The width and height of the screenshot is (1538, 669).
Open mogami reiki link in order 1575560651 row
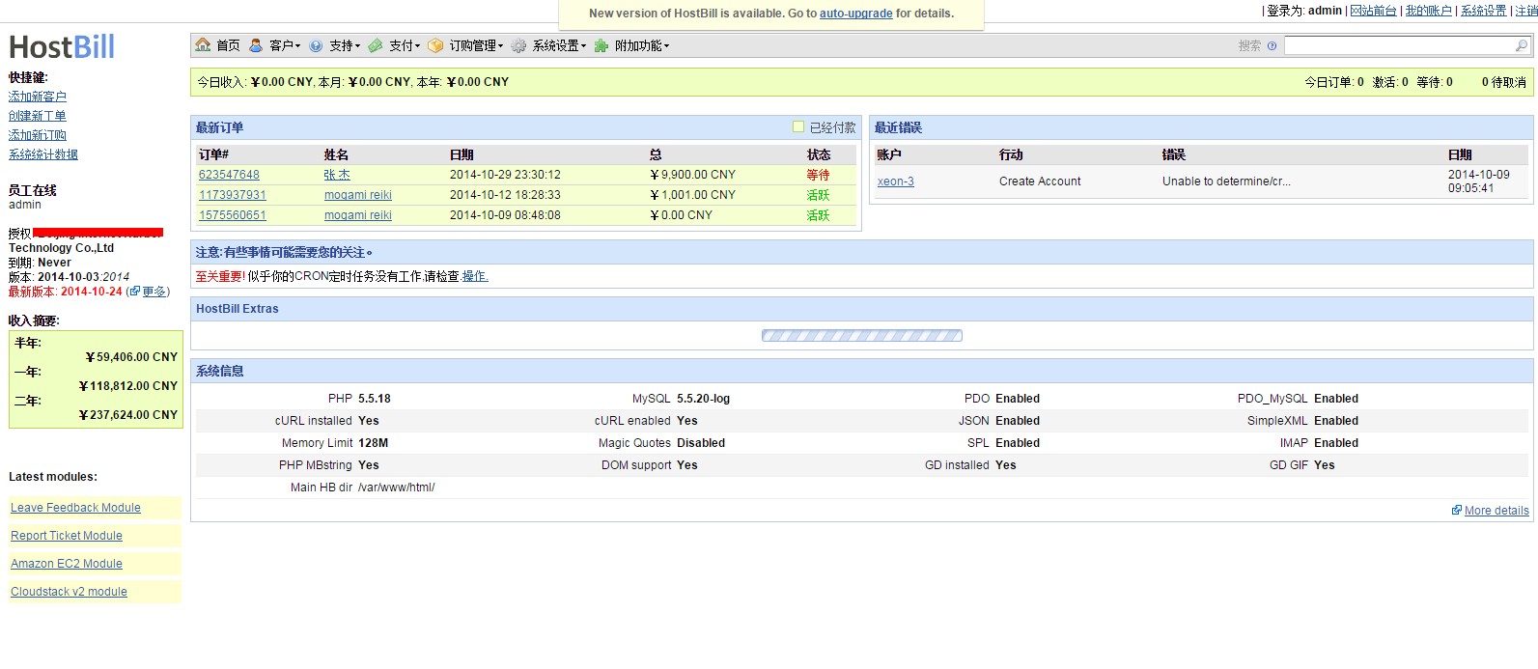(x=358, y=215)
